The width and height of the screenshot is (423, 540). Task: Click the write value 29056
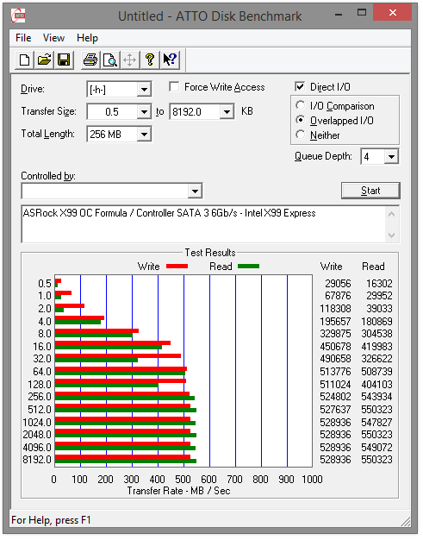(x=338, y=284)
